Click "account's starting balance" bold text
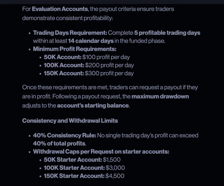This screenshot has width=224, height=186. [x=93, y=106]
